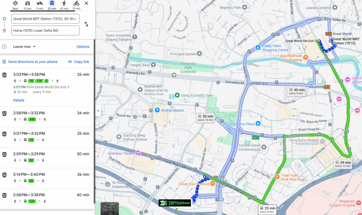Image resolution: width=362 pixels, height=215 pixels.
Task: Click the Tanglin View pin
Action: pos(153,65)
